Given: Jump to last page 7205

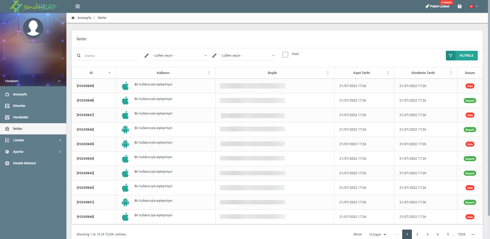Looking at the screenshot, I should coord(461,234).
